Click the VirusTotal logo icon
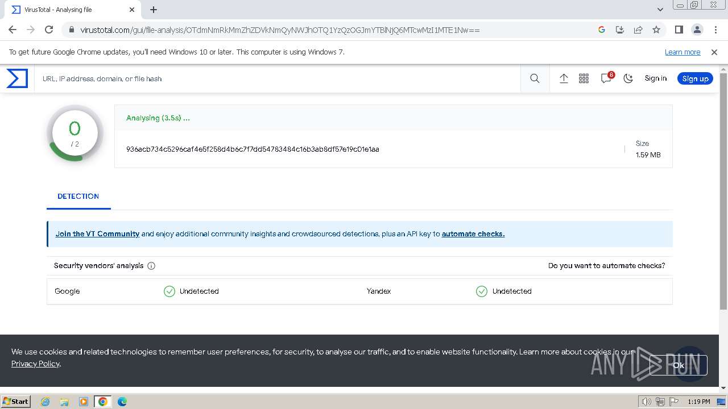 17,78
